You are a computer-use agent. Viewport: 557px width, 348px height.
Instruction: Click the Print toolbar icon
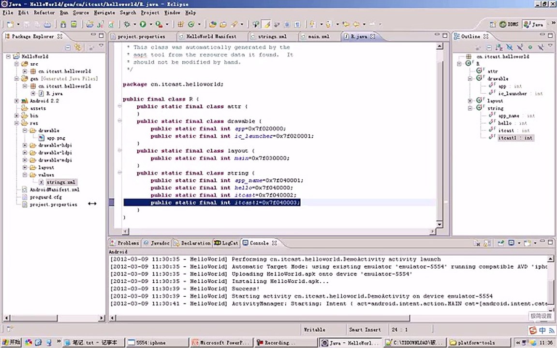point(47,24)
